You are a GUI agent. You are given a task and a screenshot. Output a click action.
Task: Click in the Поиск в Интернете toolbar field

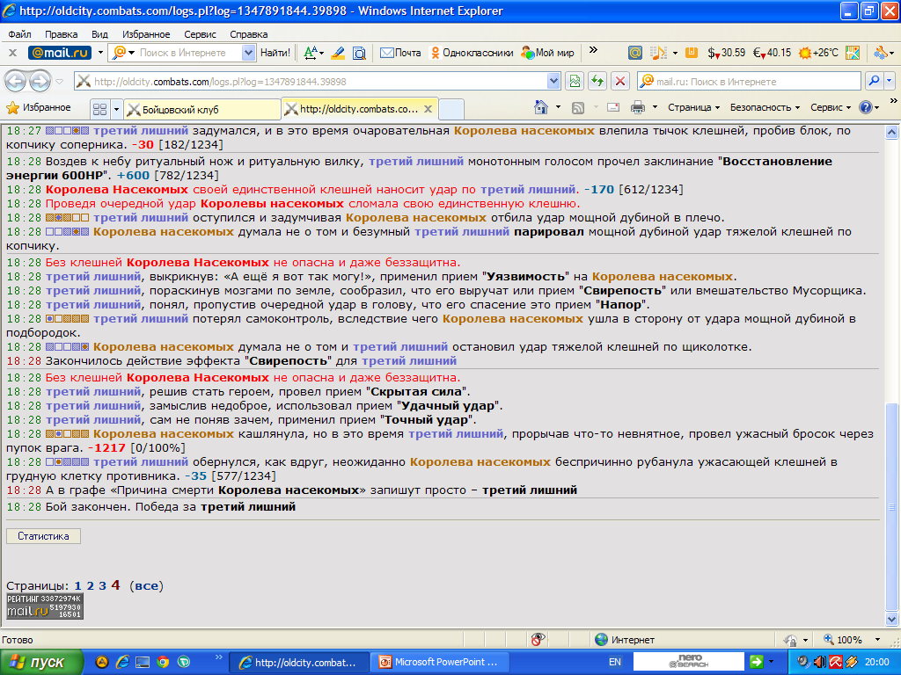tap(188, 53)
